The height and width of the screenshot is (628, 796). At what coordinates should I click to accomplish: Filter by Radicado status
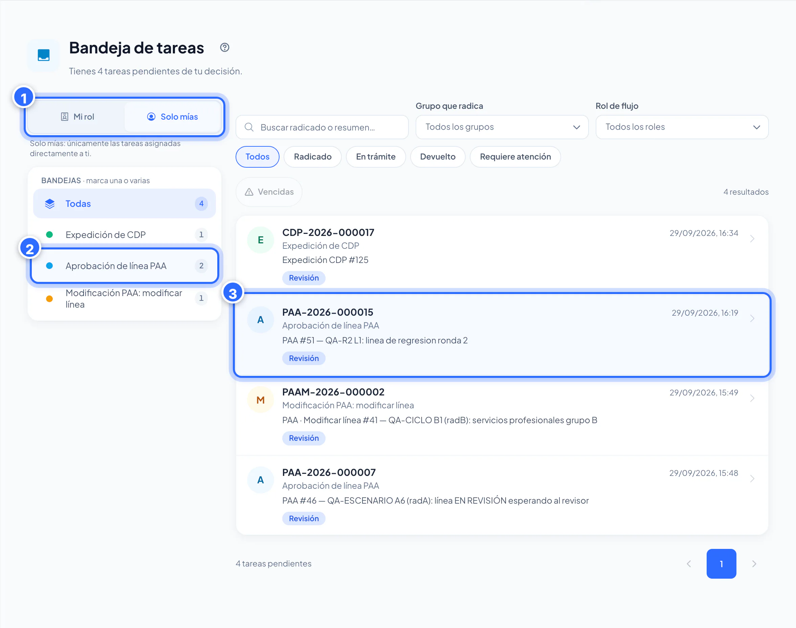[x=313, y=157]
